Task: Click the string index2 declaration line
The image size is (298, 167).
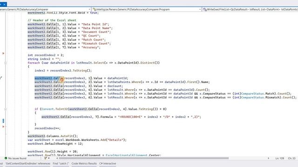Action: pyautogui.click(x=44, y=59)
